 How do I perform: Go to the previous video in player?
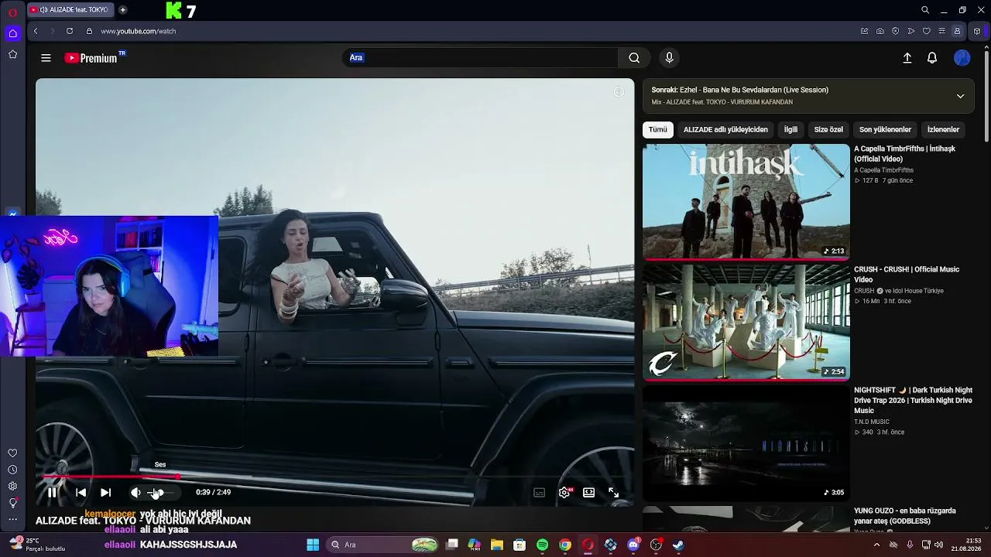[x=81, y=492]
